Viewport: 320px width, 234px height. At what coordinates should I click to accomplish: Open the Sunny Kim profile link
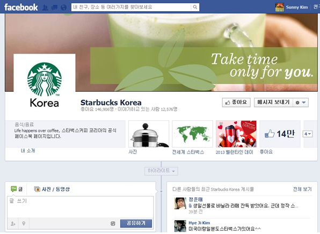coord(297,8)
